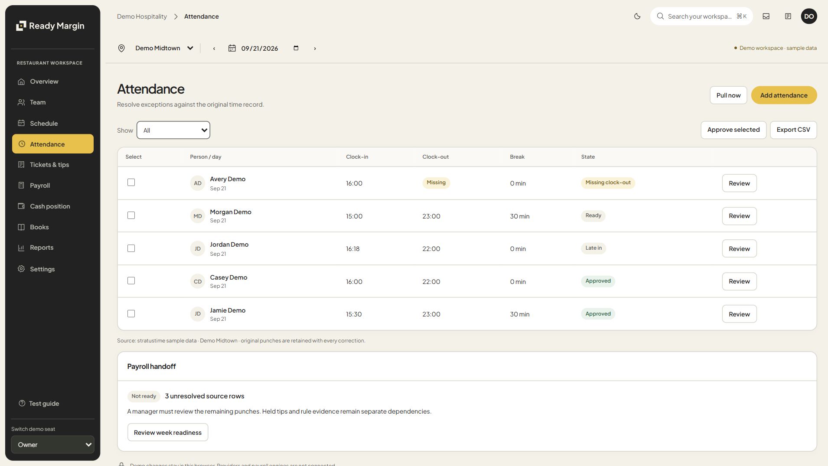The width and height of the screenshot is (828, 466).
Task: Click the Approve selected button
Action: pyautogui.click(x=733, y=130)
